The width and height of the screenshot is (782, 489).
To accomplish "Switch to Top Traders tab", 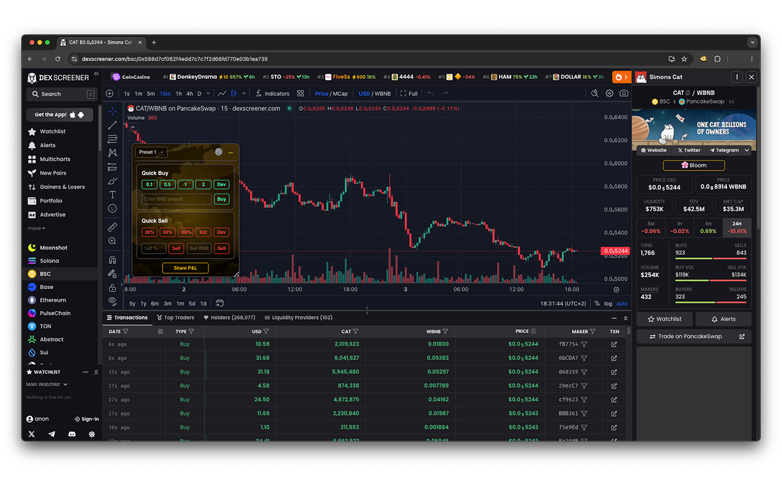I will [x=175, y=318].
